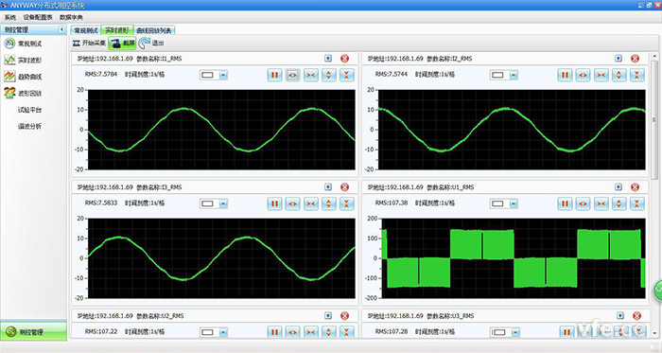Screen dimensions: 662x353
Task: Click start acquisition toolbar button
Action: point(89,43)
